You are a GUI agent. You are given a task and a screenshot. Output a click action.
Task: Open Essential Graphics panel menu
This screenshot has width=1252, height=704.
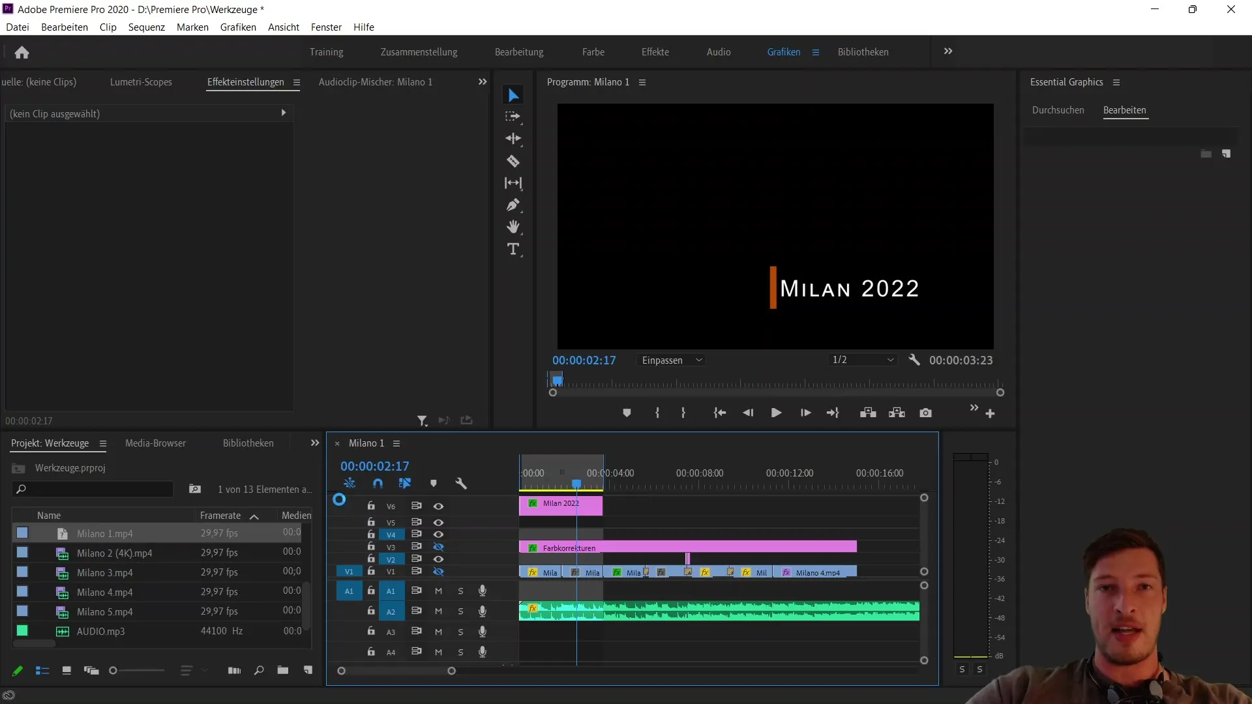click(1116, 82)
